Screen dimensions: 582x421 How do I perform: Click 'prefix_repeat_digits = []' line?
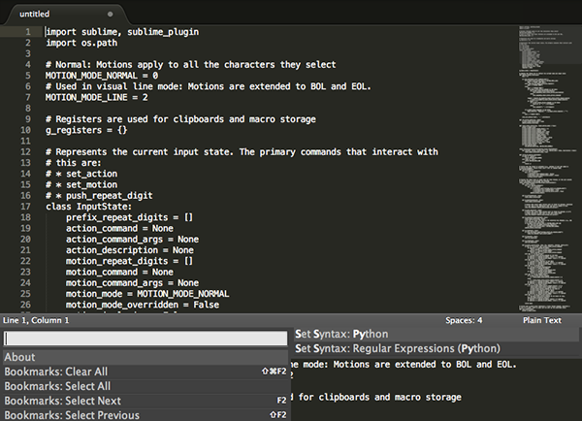(x=130, y=217)
